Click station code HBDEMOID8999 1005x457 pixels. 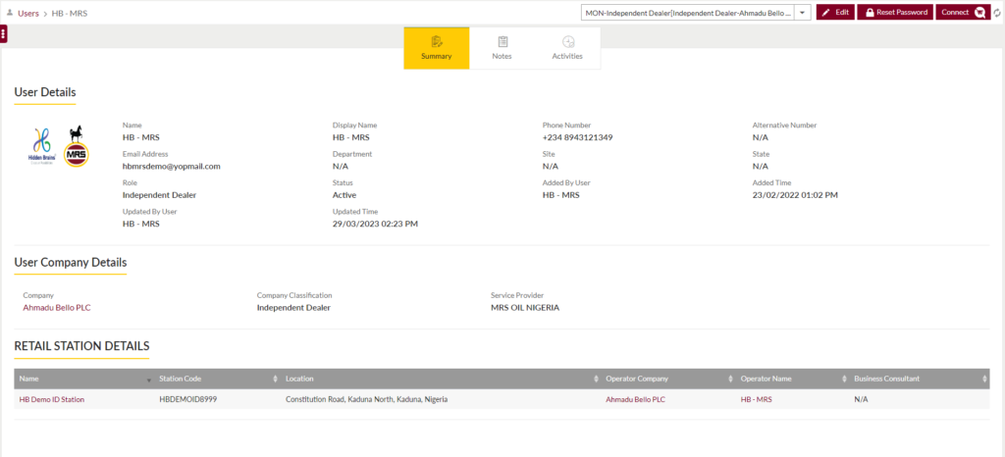pos(189,399)
